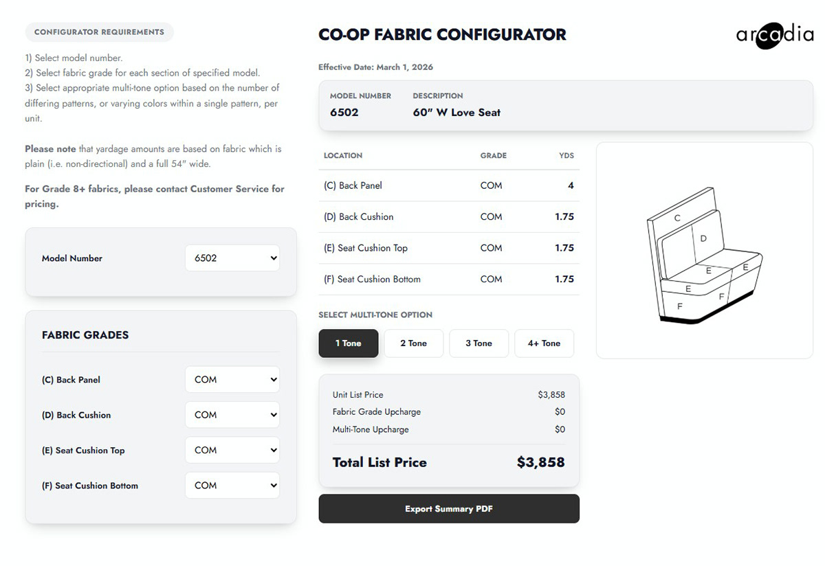Viewport: 825px width, 566px height.
Task: Expand the Back Cushion grade dropdown
Action: tap(232, 415)
